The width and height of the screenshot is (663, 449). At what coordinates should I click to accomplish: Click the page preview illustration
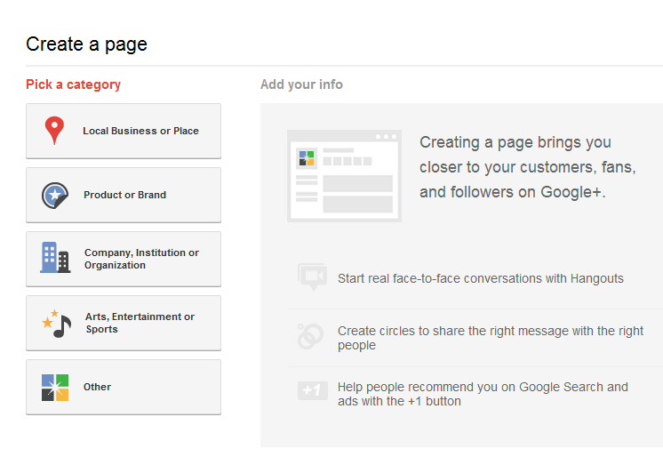click(344, 176)
